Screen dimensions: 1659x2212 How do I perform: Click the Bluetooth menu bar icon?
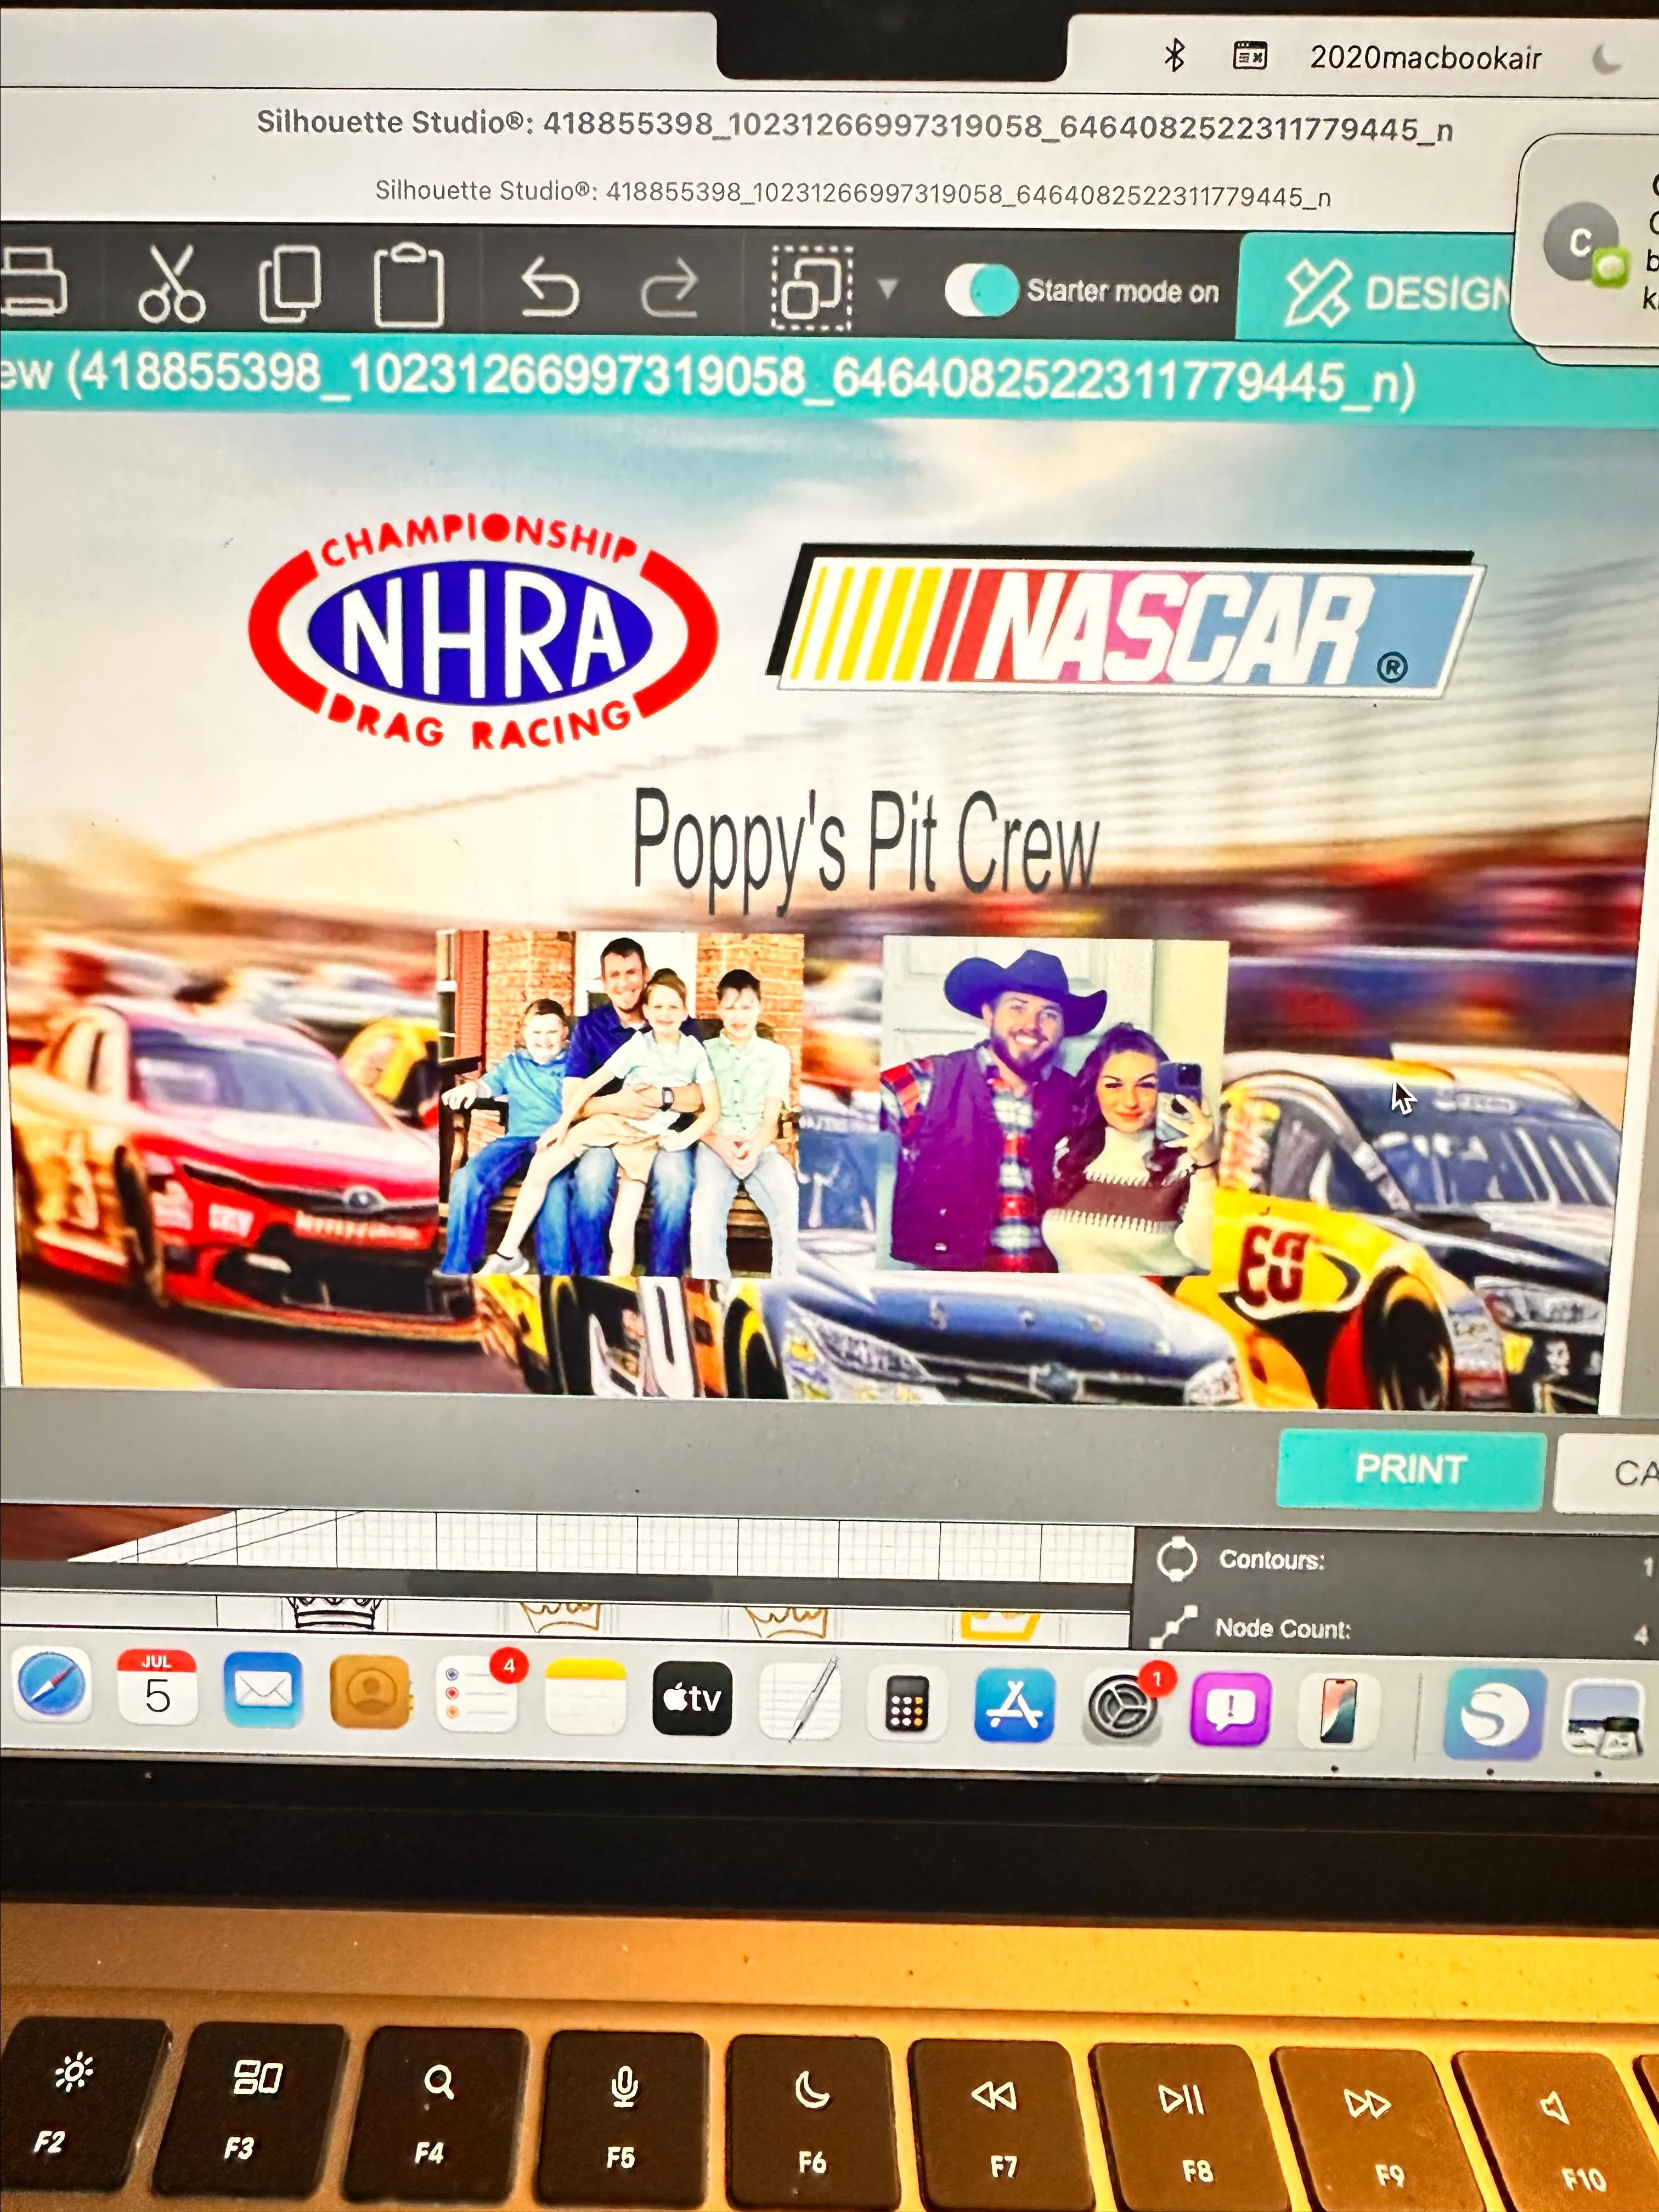pos(1174,56)
